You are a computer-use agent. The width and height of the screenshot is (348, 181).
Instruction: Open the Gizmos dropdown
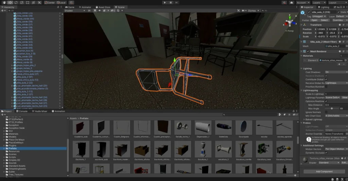pos(253,11)
